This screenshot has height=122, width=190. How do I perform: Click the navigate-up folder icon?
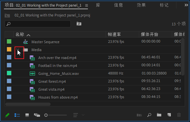pyautogui.click(x=7, y=15)
